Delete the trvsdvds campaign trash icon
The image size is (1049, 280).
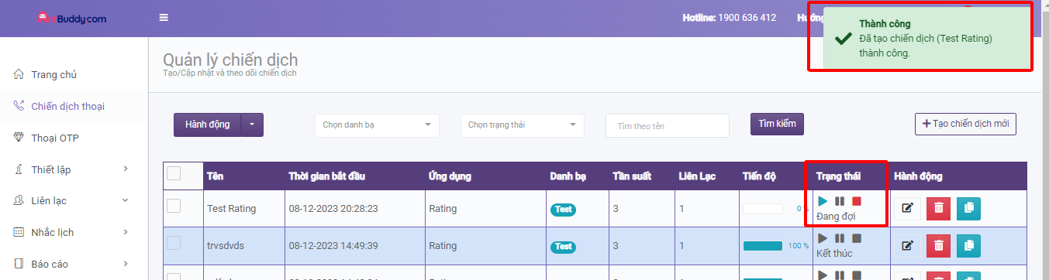click(938, 246)
